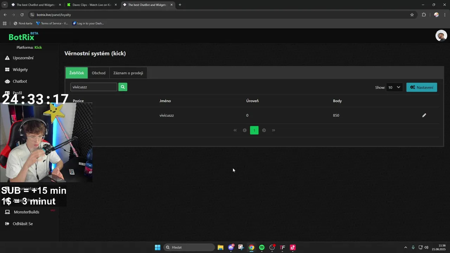Image resolution: width=450 pixels, height=253 pixels.
Task: Open the Upozornění sidebar item
Action: click(23, 58)
